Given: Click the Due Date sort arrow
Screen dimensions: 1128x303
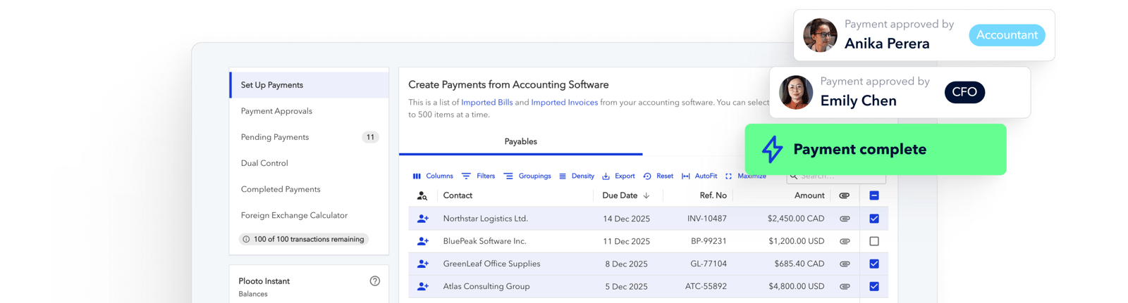Looking at the screenshot, I should tap(646, 195).
